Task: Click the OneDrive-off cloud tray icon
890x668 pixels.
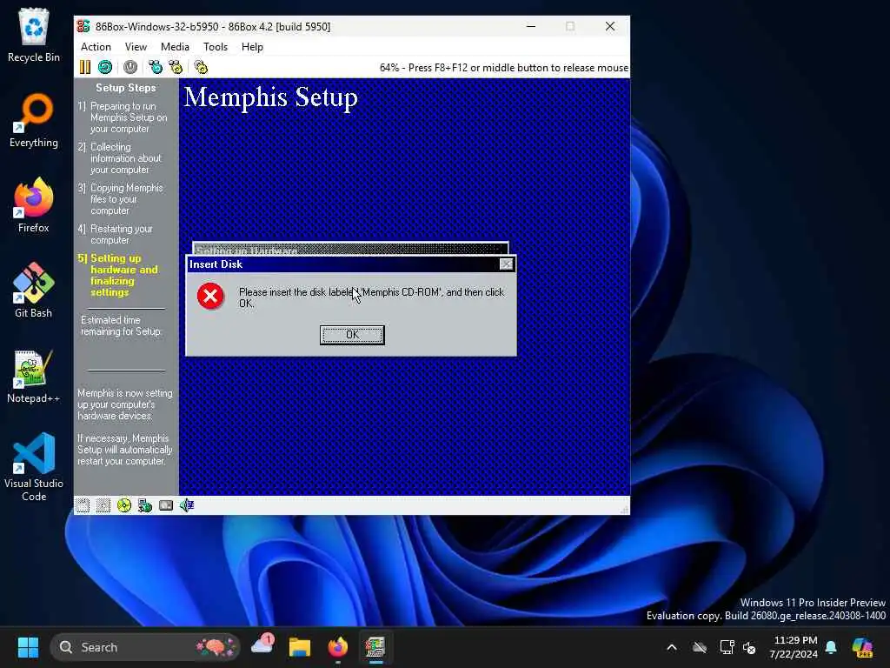Action: pyautogui.click(x=700, y=647)
